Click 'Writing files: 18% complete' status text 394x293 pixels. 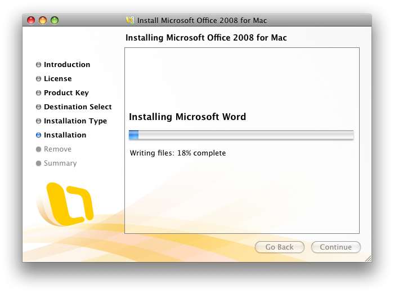(x=178, y=153)
